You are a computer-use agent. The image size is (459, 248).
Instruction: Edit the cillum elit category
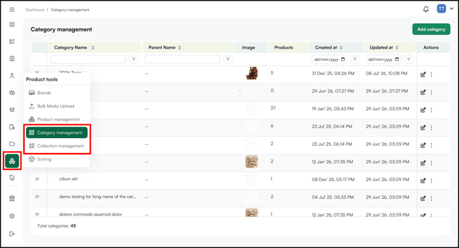tap(423, 180)
